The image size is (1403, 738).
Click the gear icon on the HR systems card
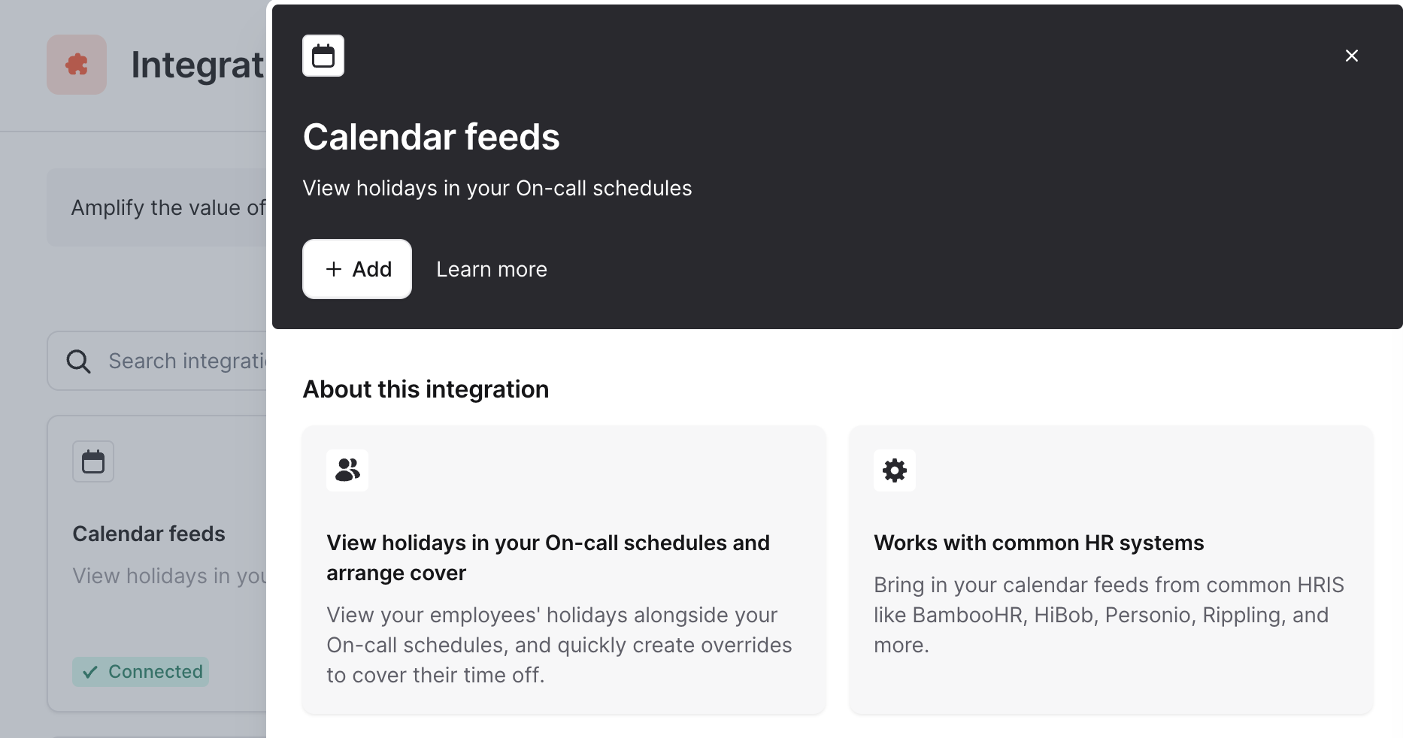coord(895,470)
